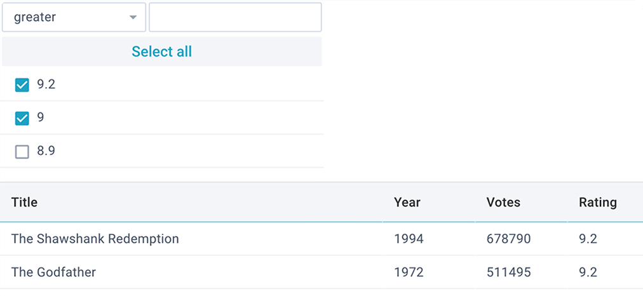Click the Votes column header
Screen dimensions: 643x296
[503, 203]
